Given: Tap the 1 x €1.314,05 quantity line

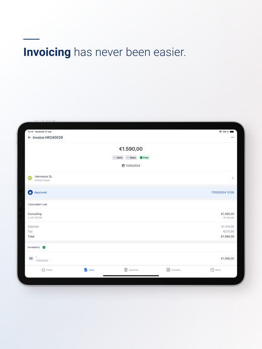Looking at the screenshot, I should tap(35, 218).
